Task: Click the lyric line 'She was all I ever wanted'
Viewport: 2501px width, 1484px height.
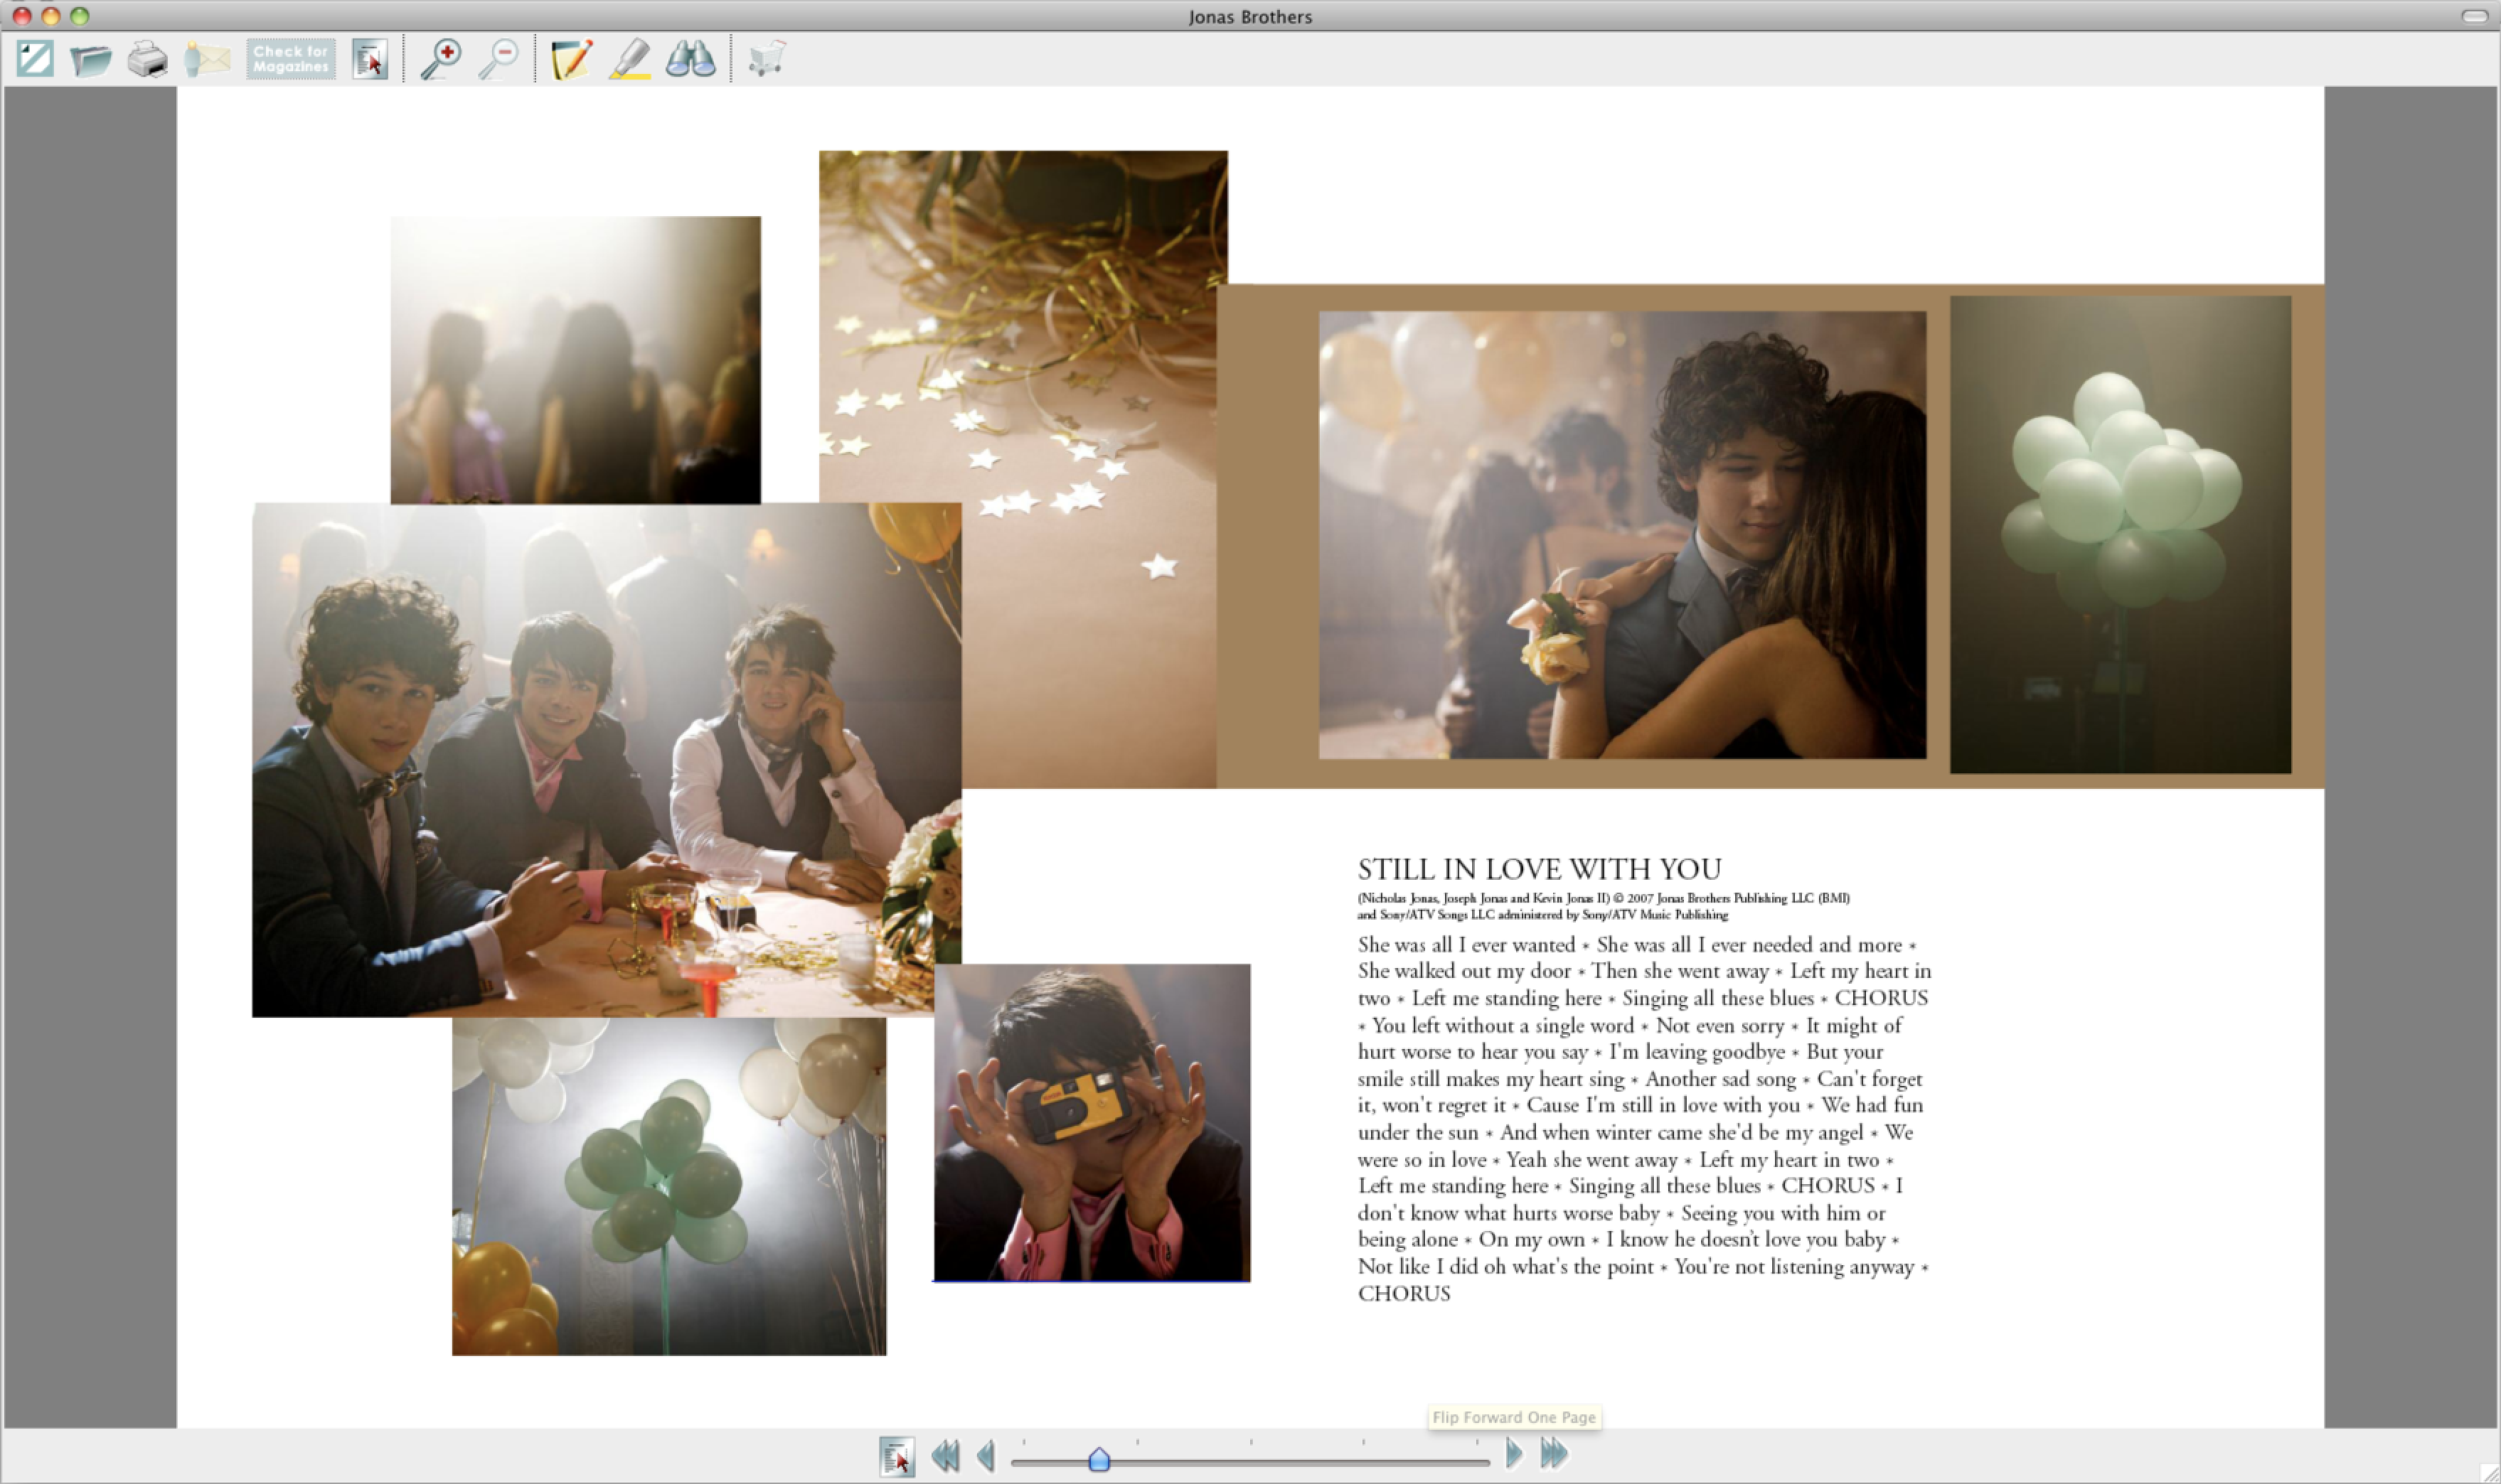Action: 1466,944
